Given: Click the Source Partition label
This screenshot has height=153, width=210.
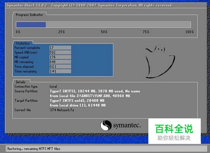Looking at the screenshot, I should click(26, 91).
